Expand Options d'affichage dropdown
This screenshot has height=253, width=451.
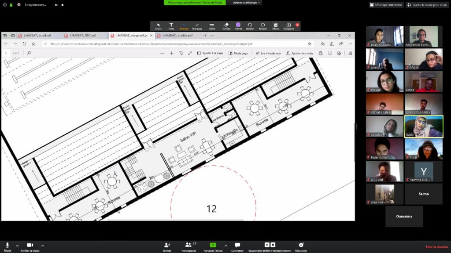pos(246,3)
